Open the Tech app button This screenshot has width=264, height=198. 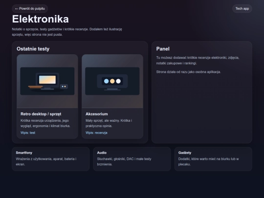point(242,9)
